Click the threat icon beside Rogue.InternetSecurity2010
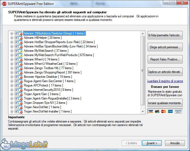 pos(20,90)
